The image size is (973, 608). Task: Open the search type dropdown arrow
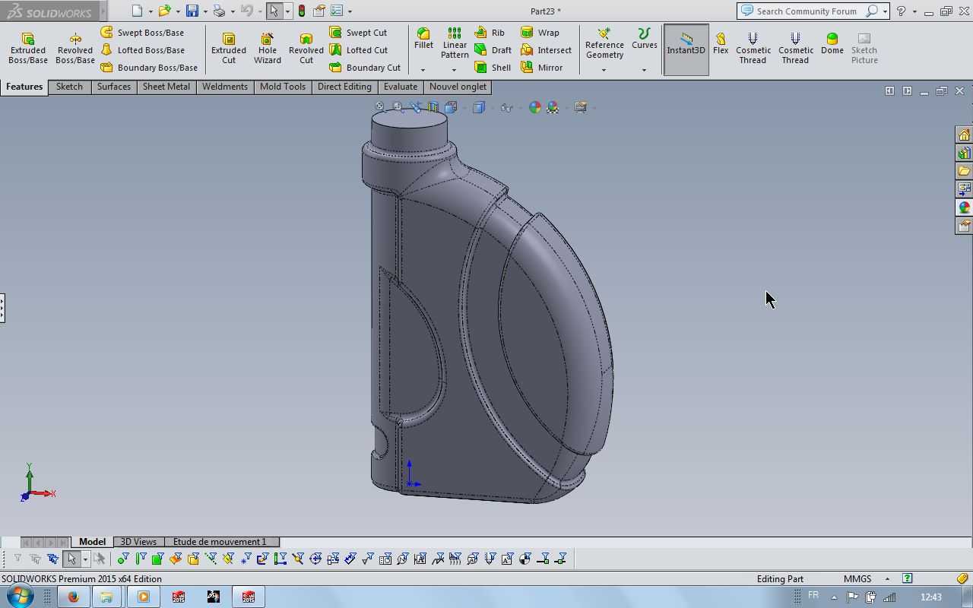click(x=886, y=11)
